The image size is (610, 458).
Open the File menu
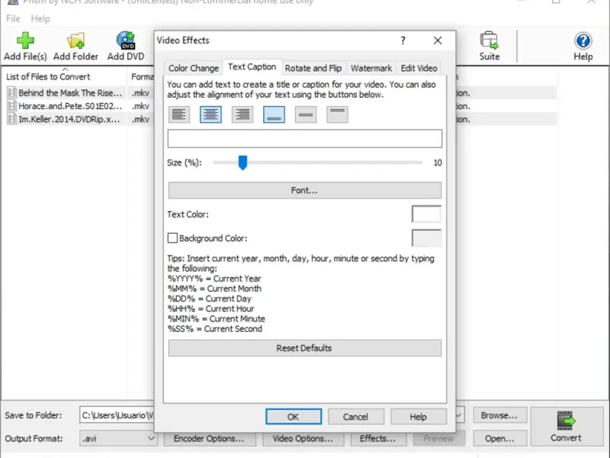point(13,18)
